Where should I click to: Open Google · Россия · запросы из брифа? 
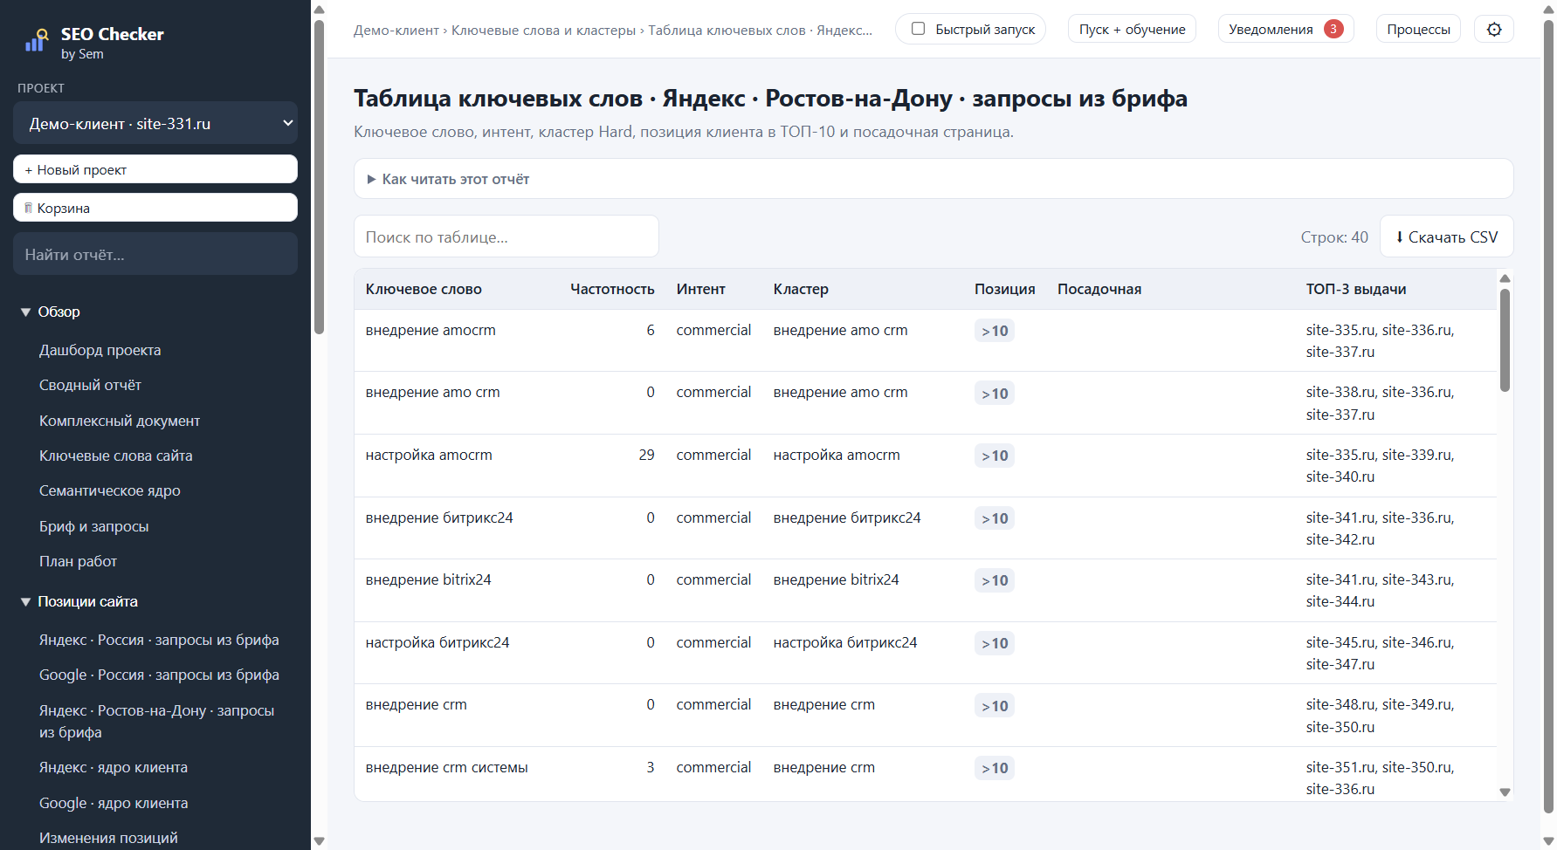coord(159,675)
